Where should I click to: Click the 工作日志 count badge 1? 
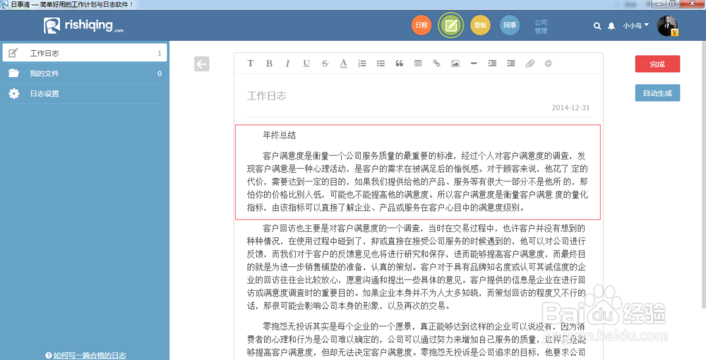(x=160, y=53)
